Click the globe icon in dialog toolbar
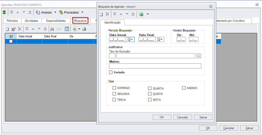262x135 pixels. point(141,14)
